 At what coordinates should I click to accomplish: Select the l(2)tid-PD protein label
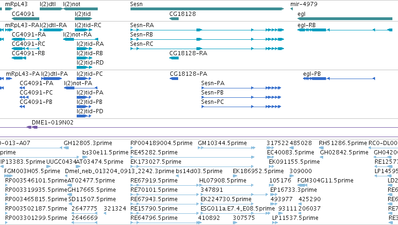[x=90, y=111]
